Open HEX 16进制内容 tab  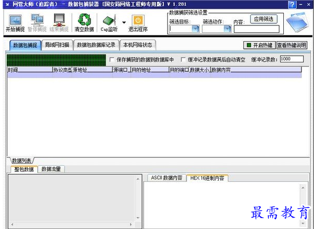[207, 178]
